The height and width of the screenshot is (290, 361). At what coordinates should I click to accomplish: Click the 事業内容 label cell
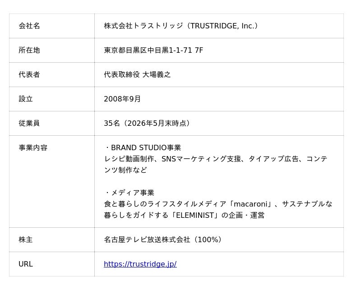pyautogui.click(x=52, y=181)
